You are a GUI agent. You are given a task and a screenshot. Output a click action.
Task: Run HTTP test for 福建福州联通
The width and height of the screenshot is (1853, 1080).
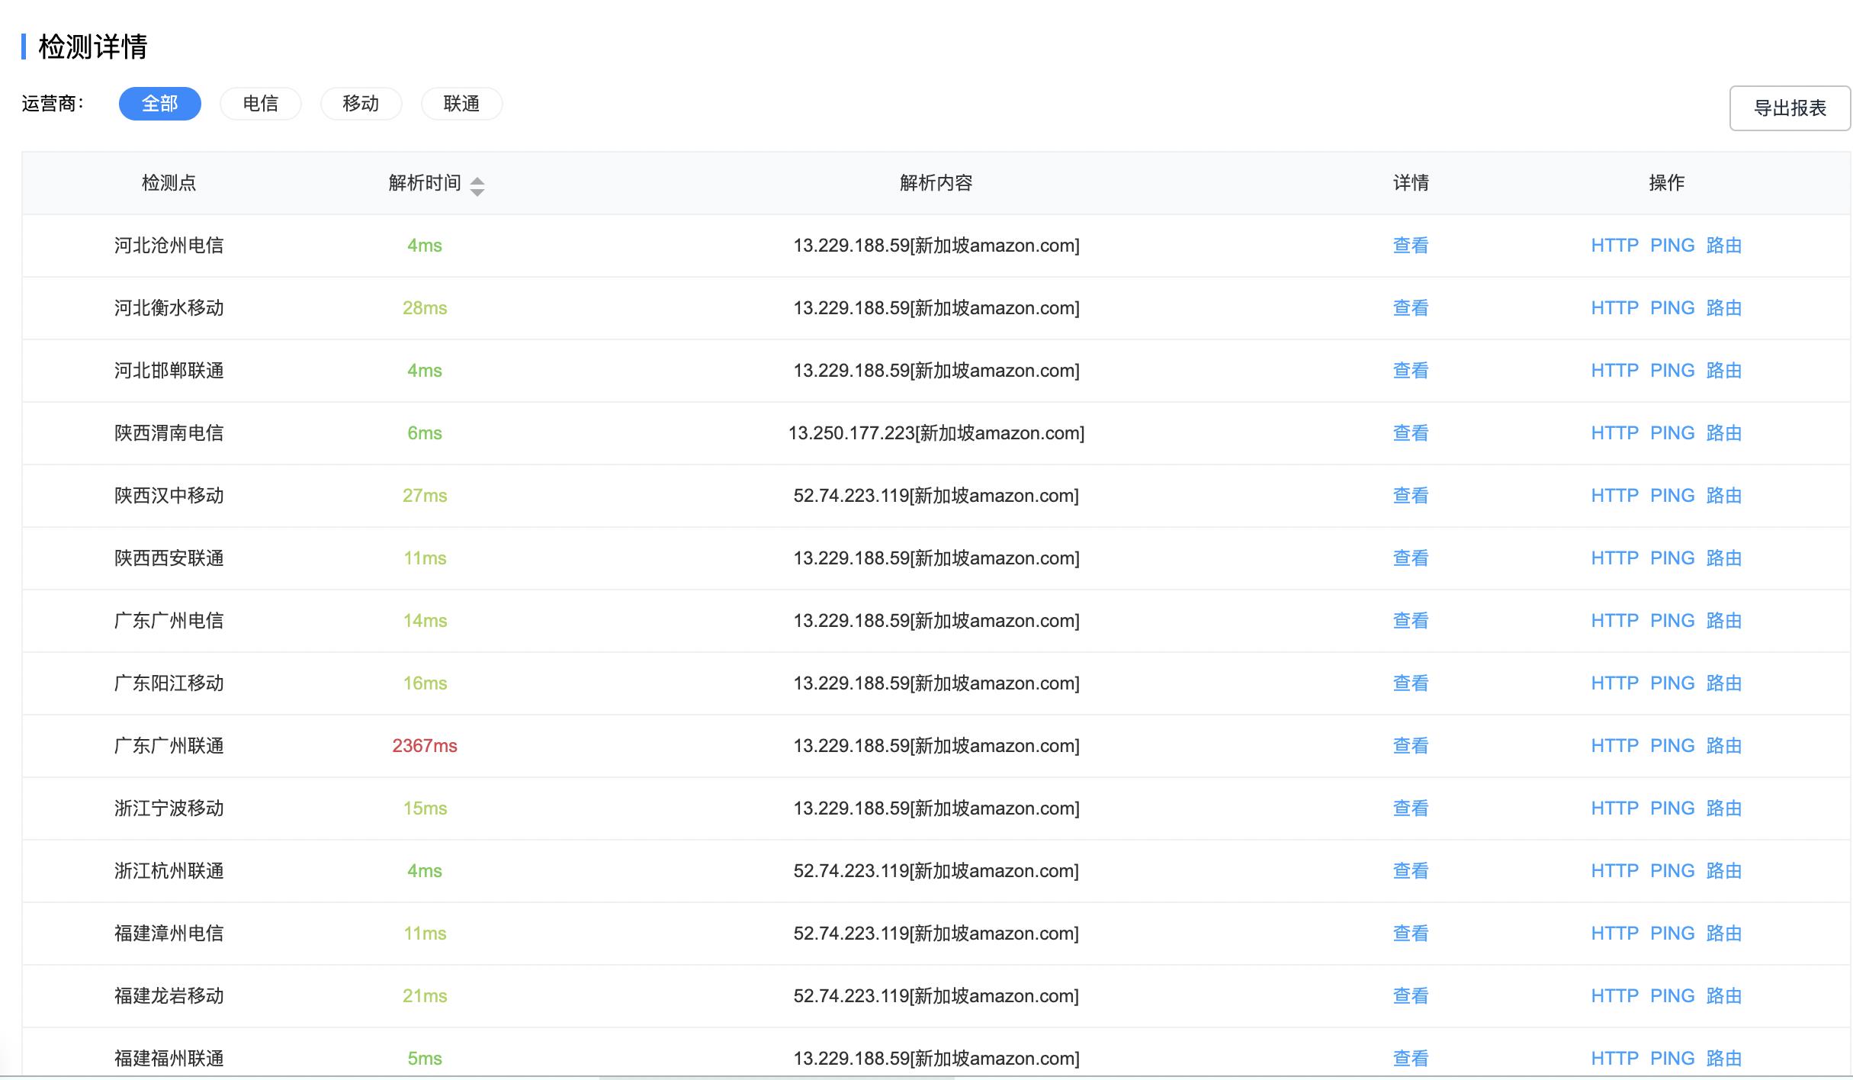pos(1614,1059)
